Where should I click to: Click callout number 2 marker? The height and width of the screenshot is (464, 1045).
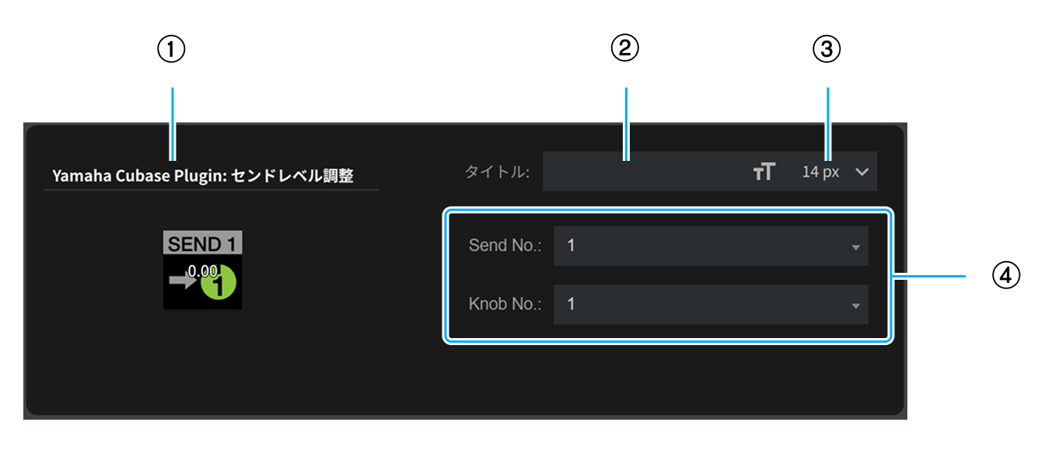click(624, 50)
